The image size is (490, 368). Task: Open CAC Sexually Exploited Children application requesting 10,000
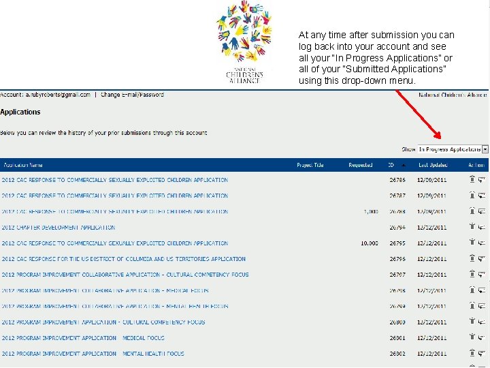[115, 243]
